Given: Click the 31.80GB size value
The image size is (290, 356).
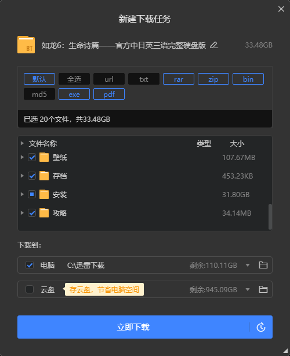Looking at the screenshot, I should [x=235, y=195].
